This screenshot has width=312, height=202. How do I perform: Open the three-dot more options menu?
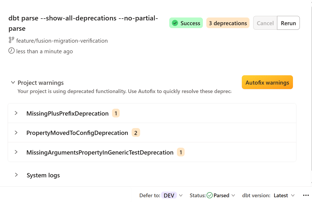(x=306, y=195)
